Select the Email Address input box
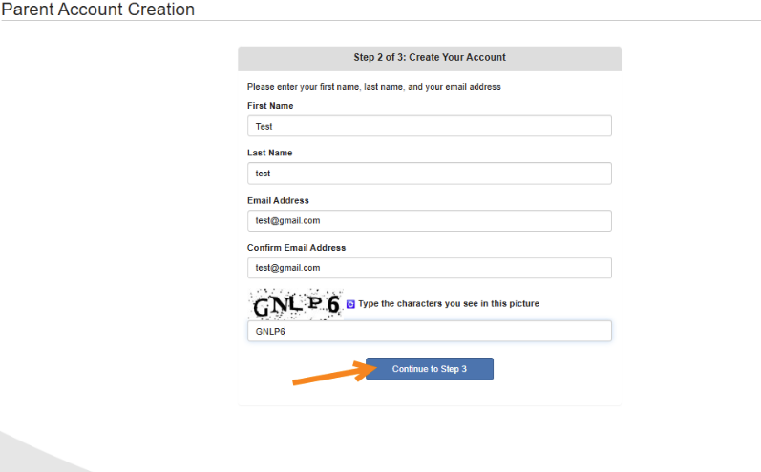761x472 pixels. click(x=430, y=220)
